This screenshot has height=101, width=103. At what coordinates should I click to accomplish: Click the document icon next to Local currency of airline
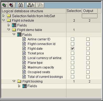24,58
